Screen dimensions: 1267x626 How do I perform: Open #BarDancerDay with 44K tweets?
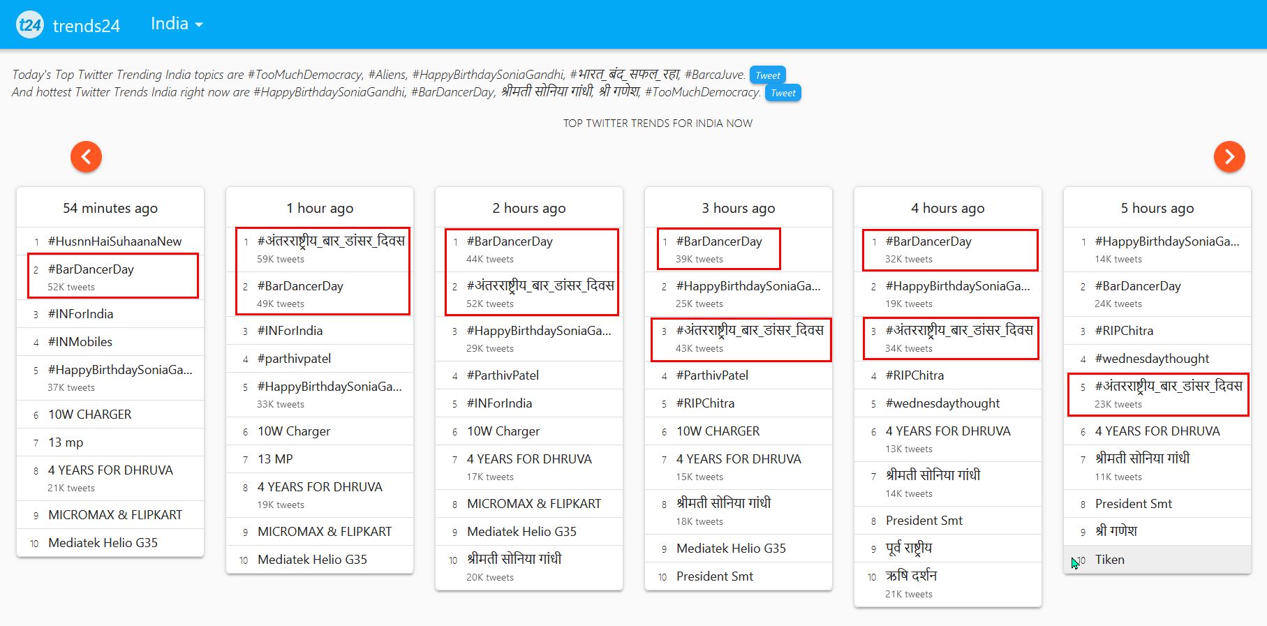click(x=510, y=241)
